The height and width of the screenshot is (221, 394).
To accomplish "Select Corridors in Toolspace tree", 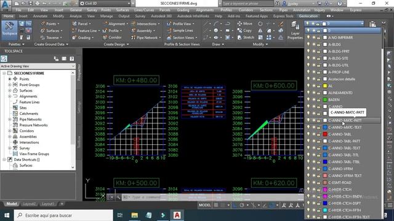I will [x=26, y=131].
